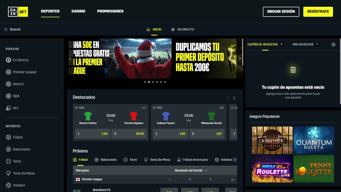341x192 pixels.
Task: Click the Regístrate button
Action: point(318,11)
